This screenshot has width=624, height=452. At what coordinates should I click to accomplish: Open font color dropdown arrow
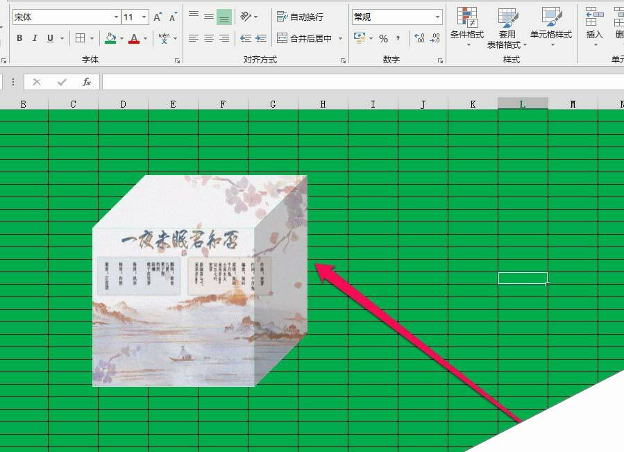coord(145,39)
